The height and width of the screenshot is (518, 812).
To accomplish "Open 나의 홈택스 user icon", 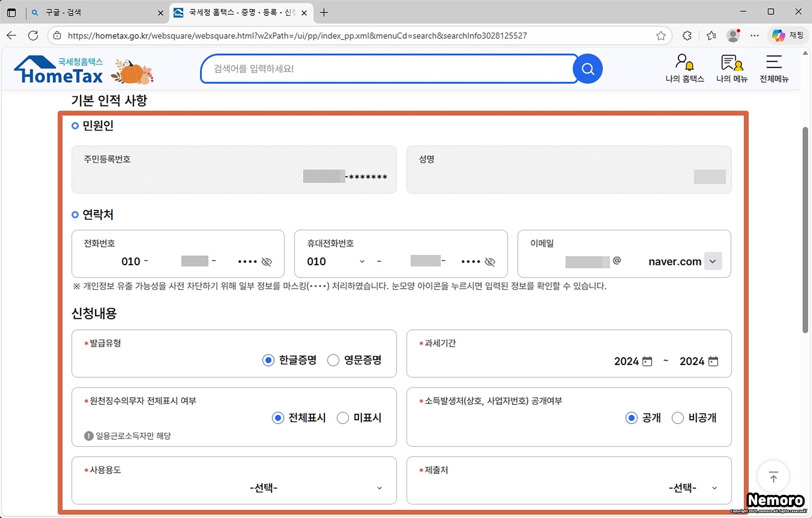I will click(684, 63).
